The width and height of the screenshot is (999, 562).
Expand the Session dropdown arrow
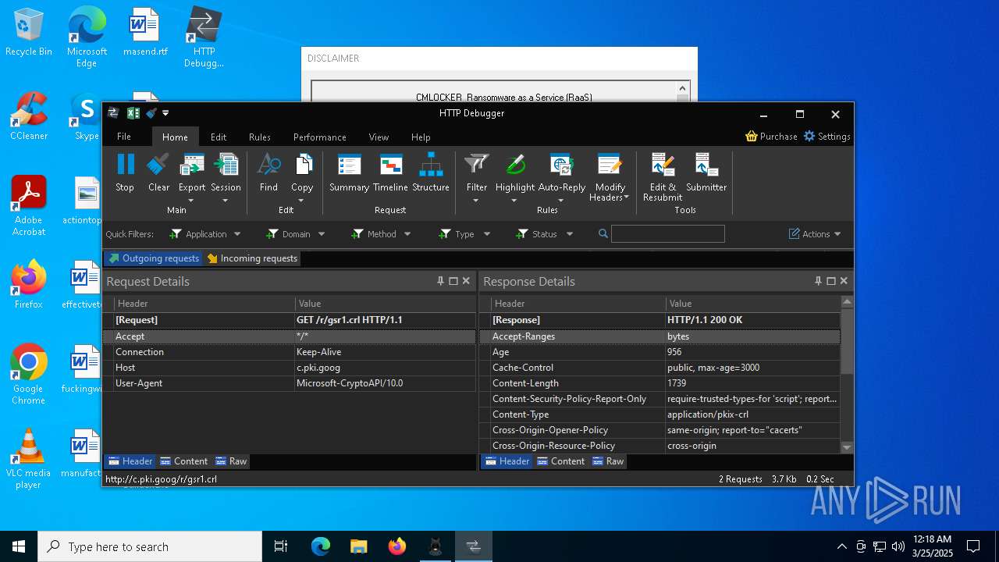coord(226,201)
